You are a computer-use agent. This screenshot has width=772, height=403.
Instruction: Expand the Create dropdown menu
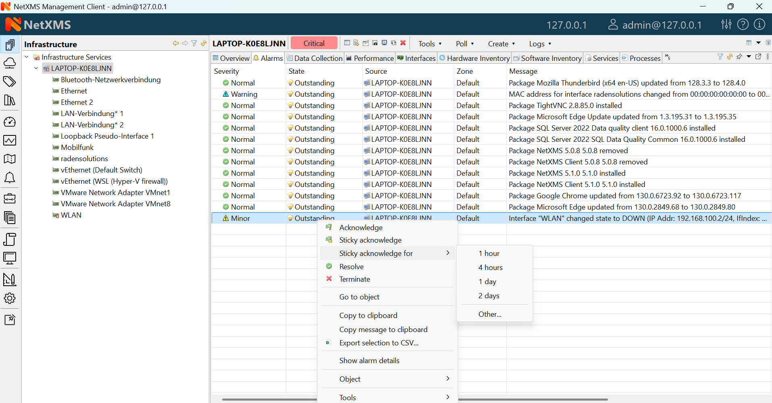pyautogui.click(x=501, y=44)
